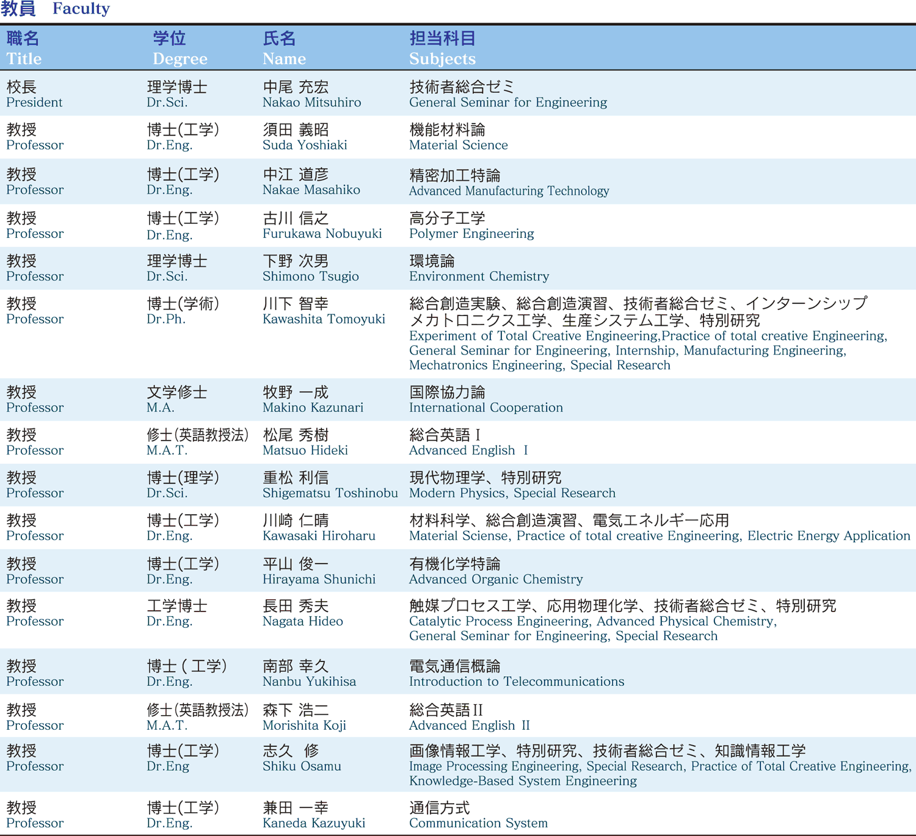Click the subject 'Advanced English II'

point(469,726)
